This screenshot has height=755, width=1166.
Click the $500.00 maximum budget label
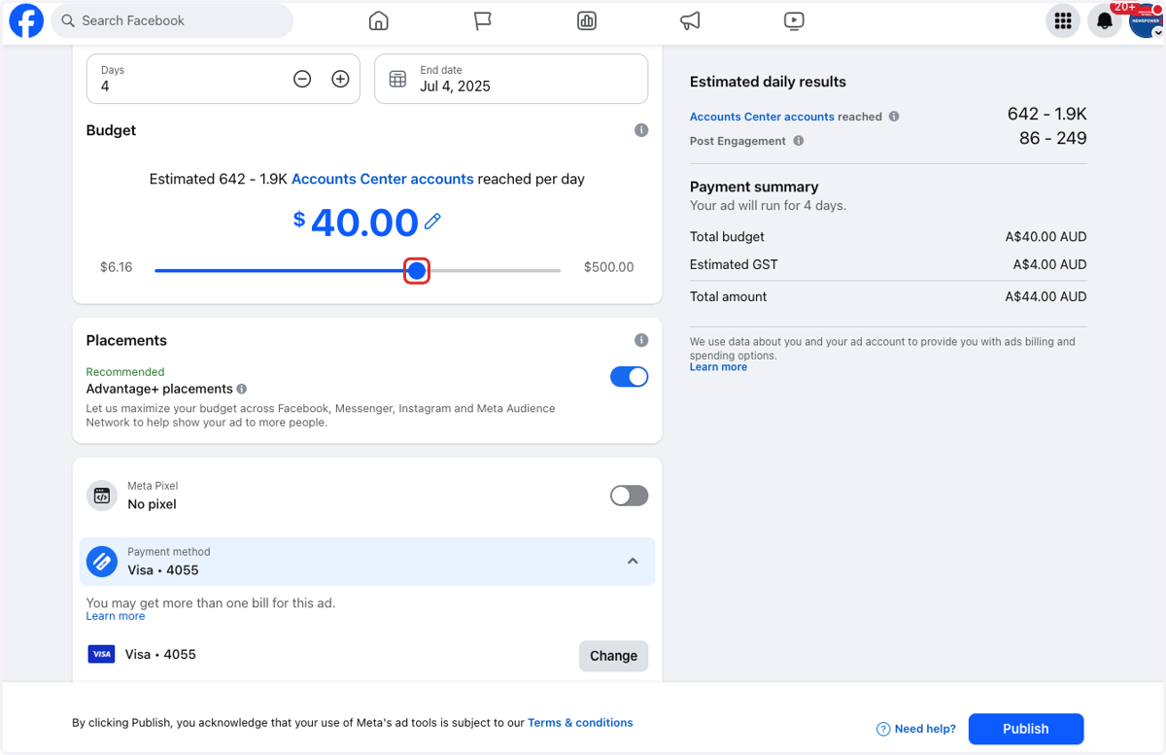coord(609,267)
